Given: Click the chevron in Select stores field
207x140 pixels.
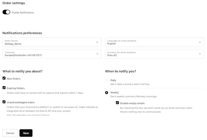Looking at the screenshot, I should click(x=97, y=42).
